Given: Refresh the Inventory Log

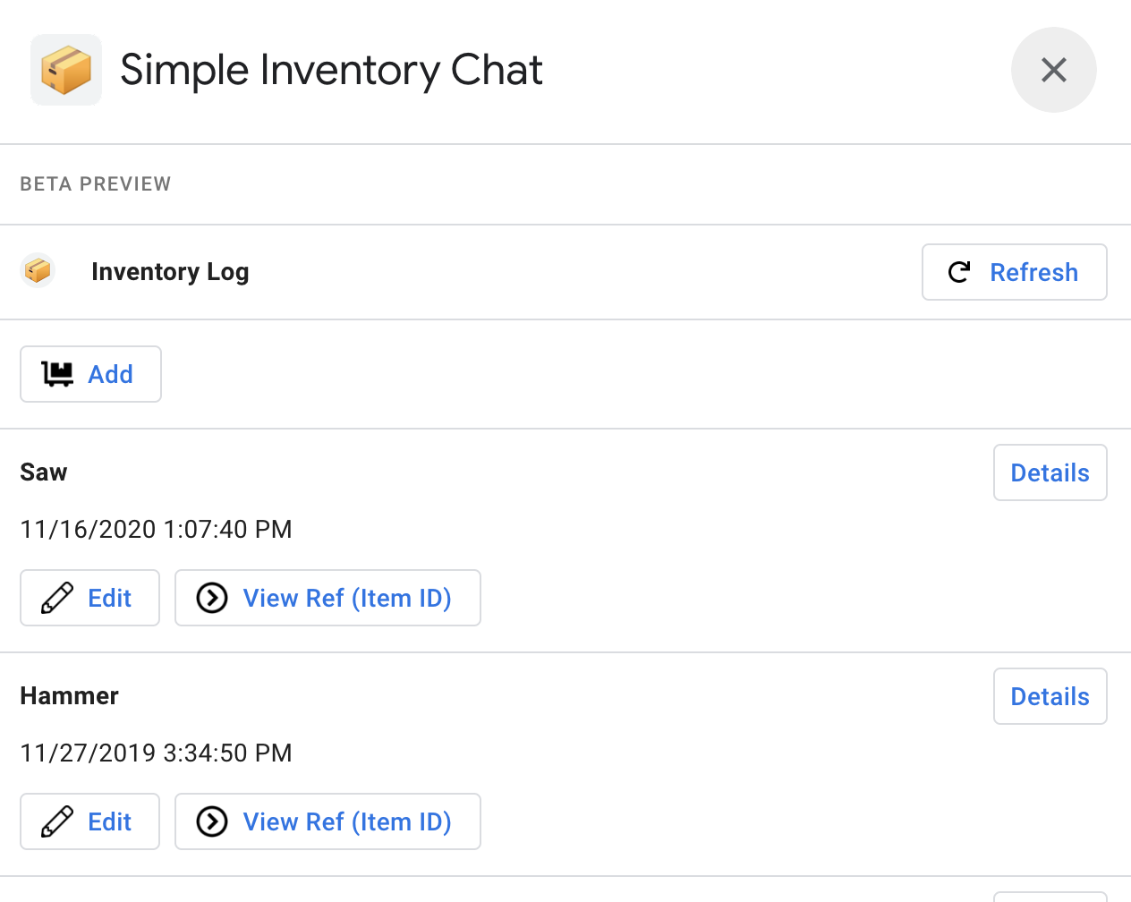Looking at the screenshot, I should [x=1014, y=272].
